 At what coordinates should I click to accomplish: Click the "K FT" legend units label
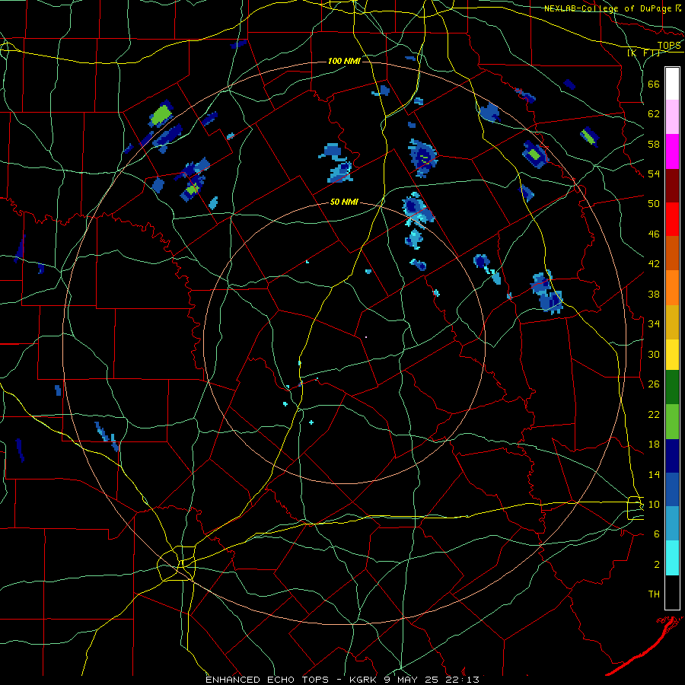(x=643, y=53)
